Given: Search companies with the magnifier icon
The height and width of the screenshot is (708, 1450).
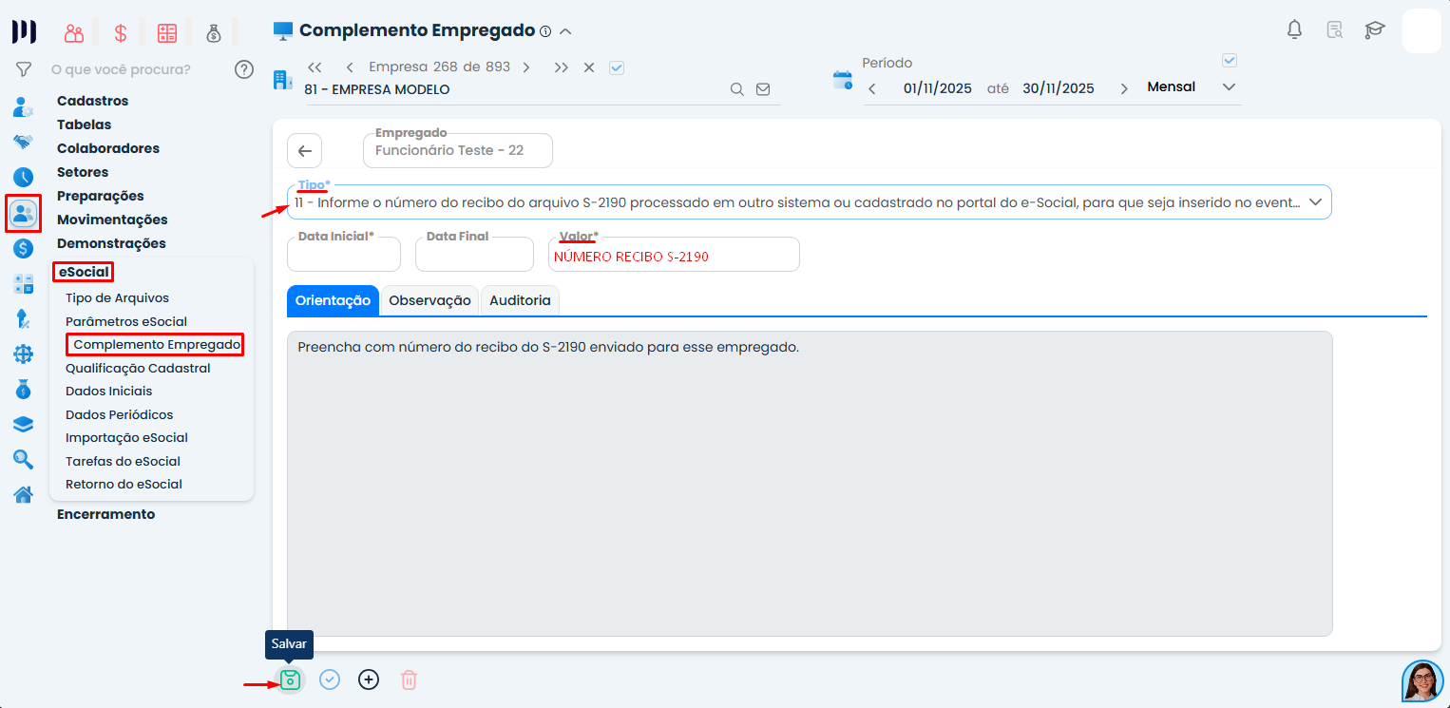Looking at the screenshot, I should (x=736, y=89).
